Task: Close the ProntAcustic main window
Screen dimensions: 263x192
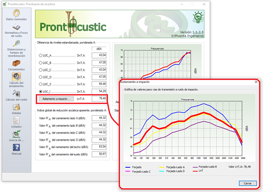Action: point(204,4)
